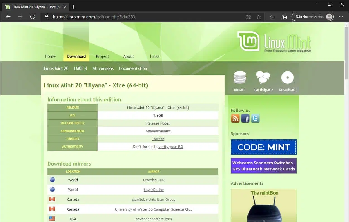The image size is (349, 222).
Task: Click the Donate coins icon
Action: tap(240, 78)
